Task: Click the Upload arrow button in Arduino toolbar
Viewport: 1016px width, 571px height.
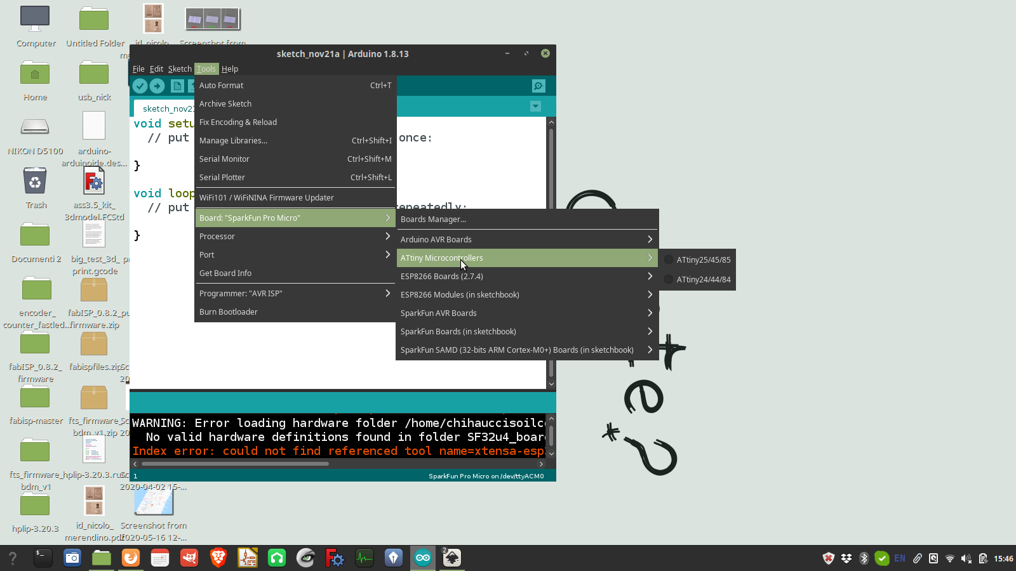Action: click(x=157, y=86)
